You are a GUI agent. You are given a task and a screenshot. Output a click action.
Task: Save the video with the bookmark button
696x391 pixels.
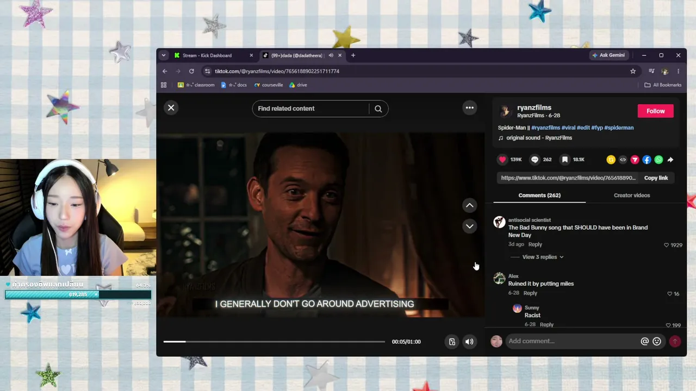coord(565,159)
